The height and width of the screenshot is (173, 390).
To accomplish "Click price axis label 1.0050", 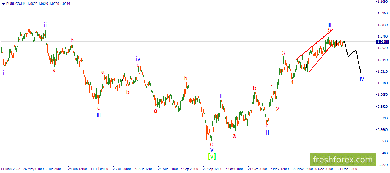I will pos(383,95).
